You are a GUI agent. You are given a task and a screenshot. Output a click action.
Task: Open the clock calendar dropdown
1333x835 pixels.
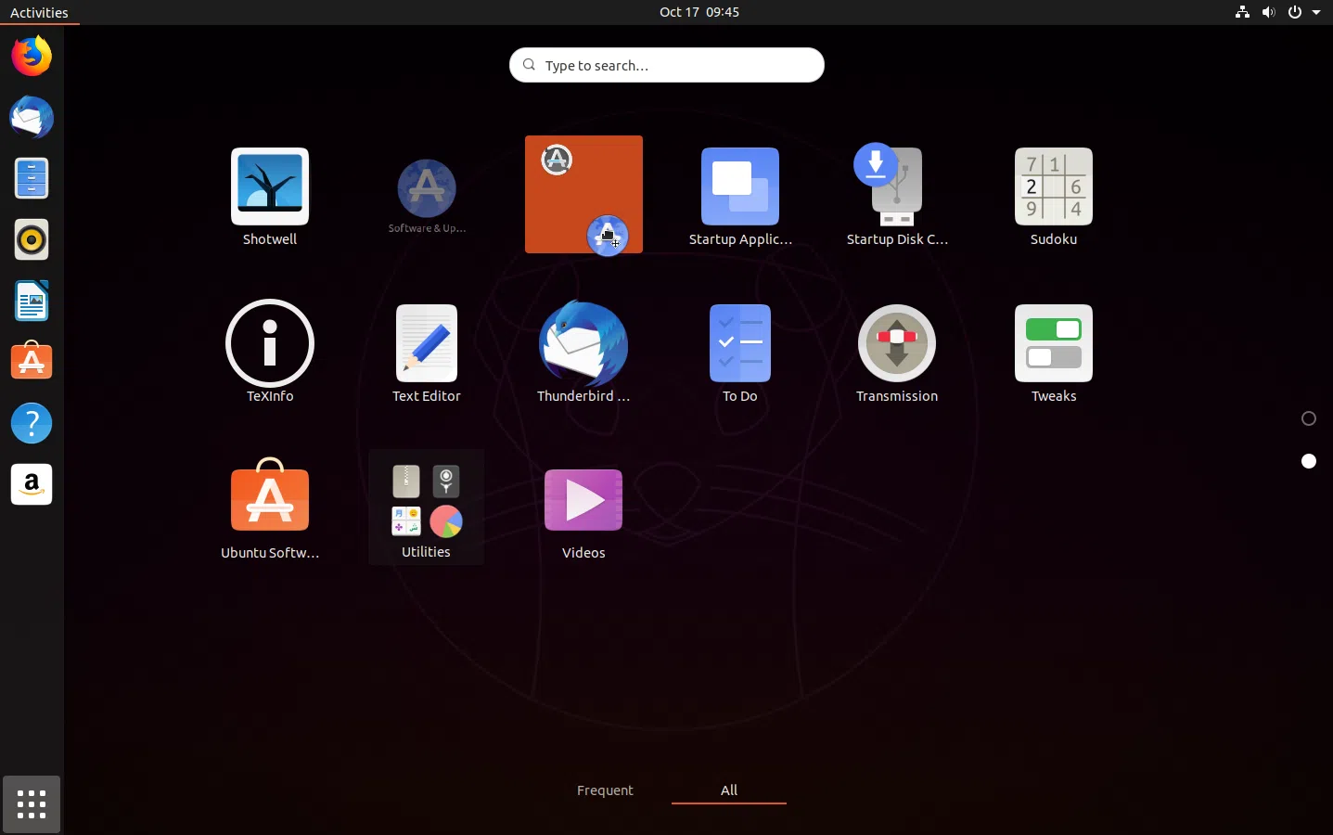[699, 12]
